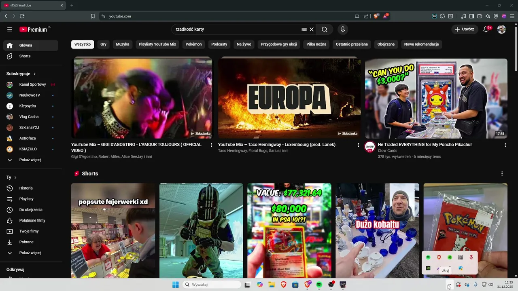518x291 pixels.
Task: Open on-screen keyboard icon in search box
Action: (304, 30)
